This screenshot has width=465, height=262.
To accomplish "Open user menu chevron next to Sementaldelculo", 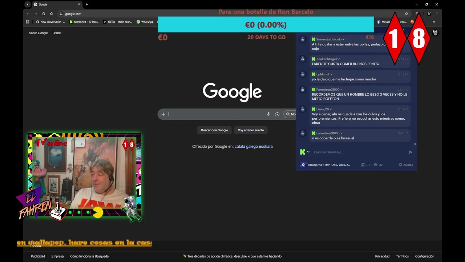I will click(x=344, y=39).
